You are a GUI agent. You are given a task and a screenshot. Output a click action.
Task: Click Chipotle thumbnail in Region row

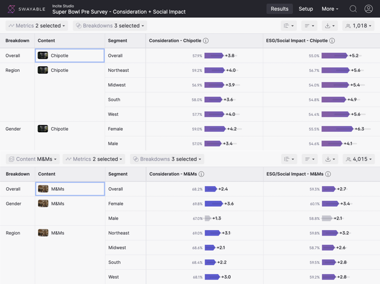[43, 70]
